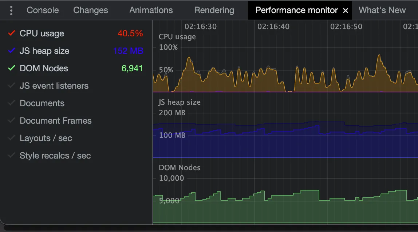
Task: Turn on the Documents metric
Action: [x=42, y=103]
